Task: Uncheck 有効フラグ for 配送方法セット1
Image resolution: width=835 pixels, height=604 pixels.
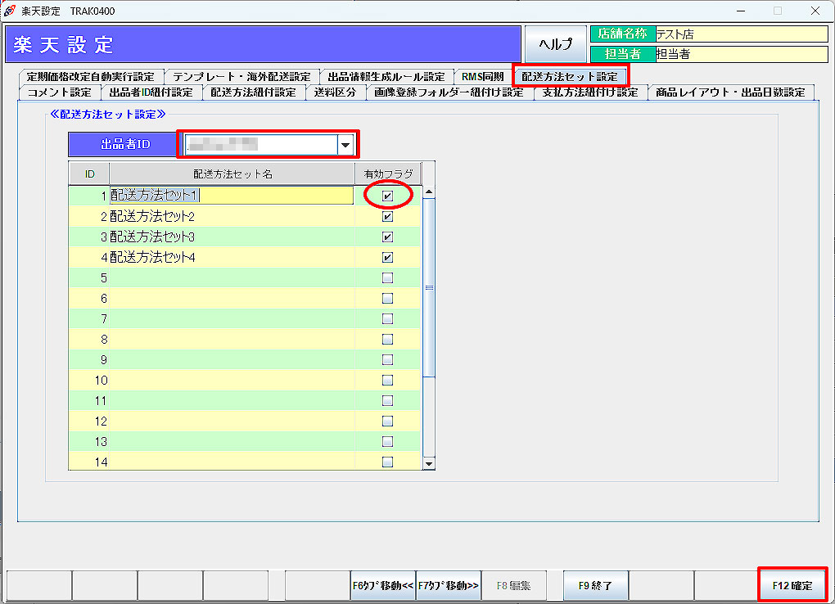Action: (387, 196)
